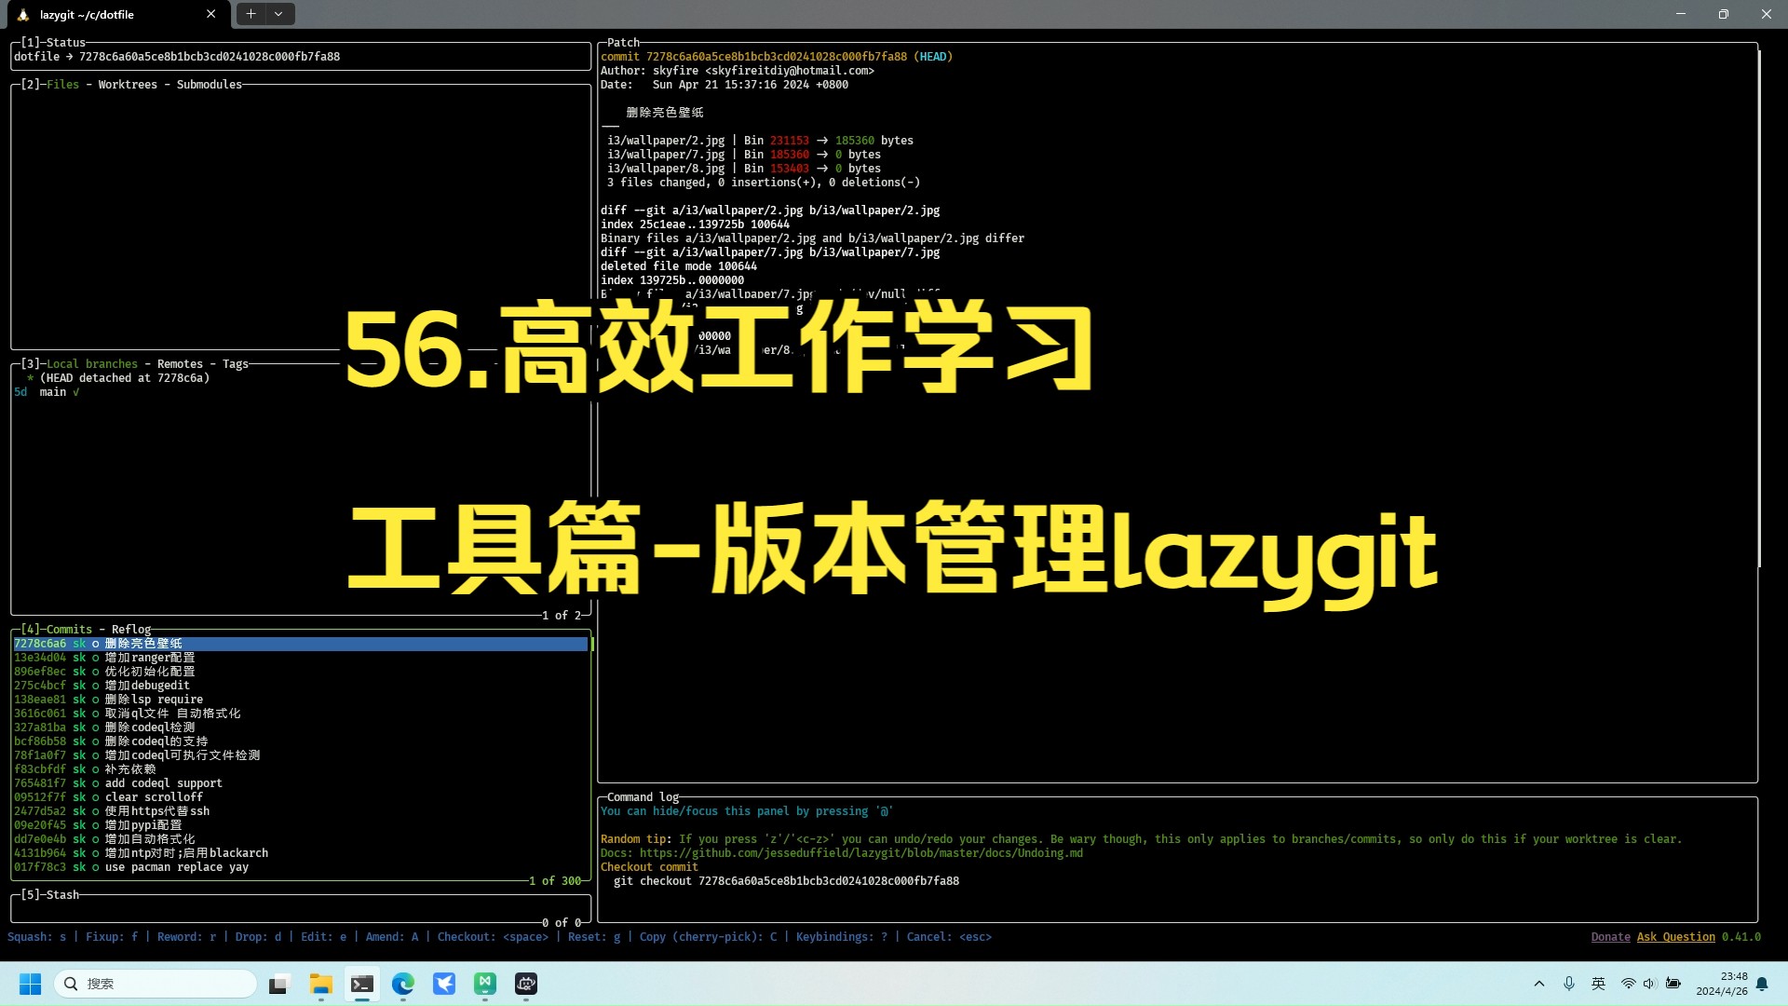The height and width of the screenshot is (1006, 1788).
Task: Launch File Explorer from the taskbar
Action: pos(321,984)
